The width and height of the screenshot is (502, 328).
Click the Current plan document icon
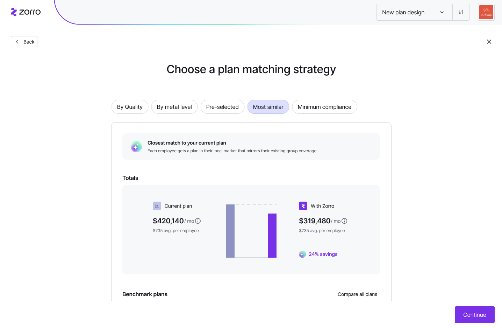click(157, 206)
